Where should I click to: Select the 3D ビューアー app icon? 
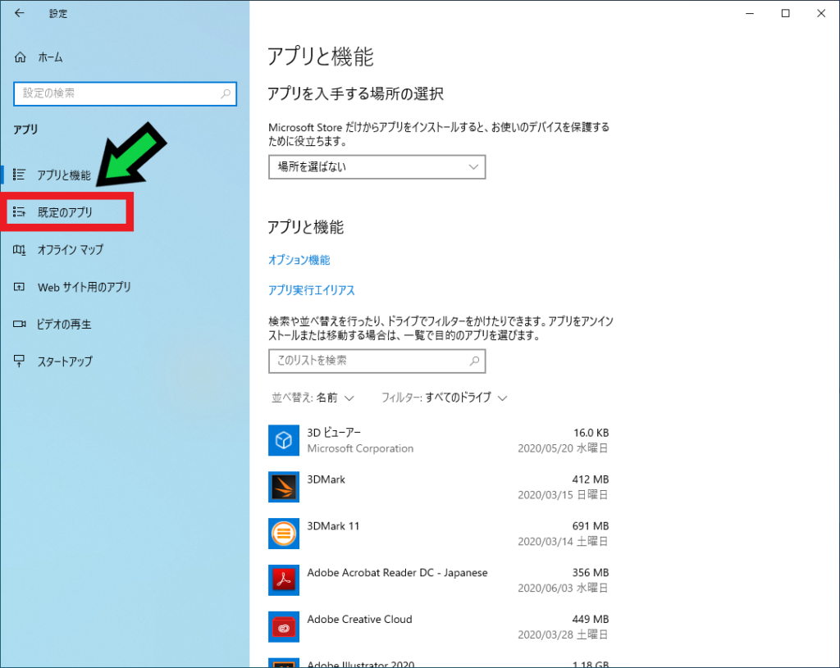(x=283, y=440)
